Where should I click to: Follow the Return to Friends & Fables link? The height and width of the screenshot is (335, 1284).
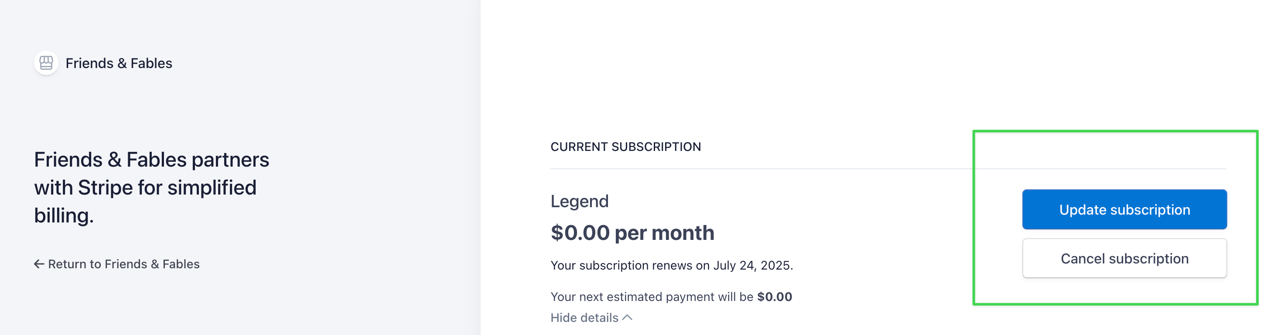coord(123,264)
